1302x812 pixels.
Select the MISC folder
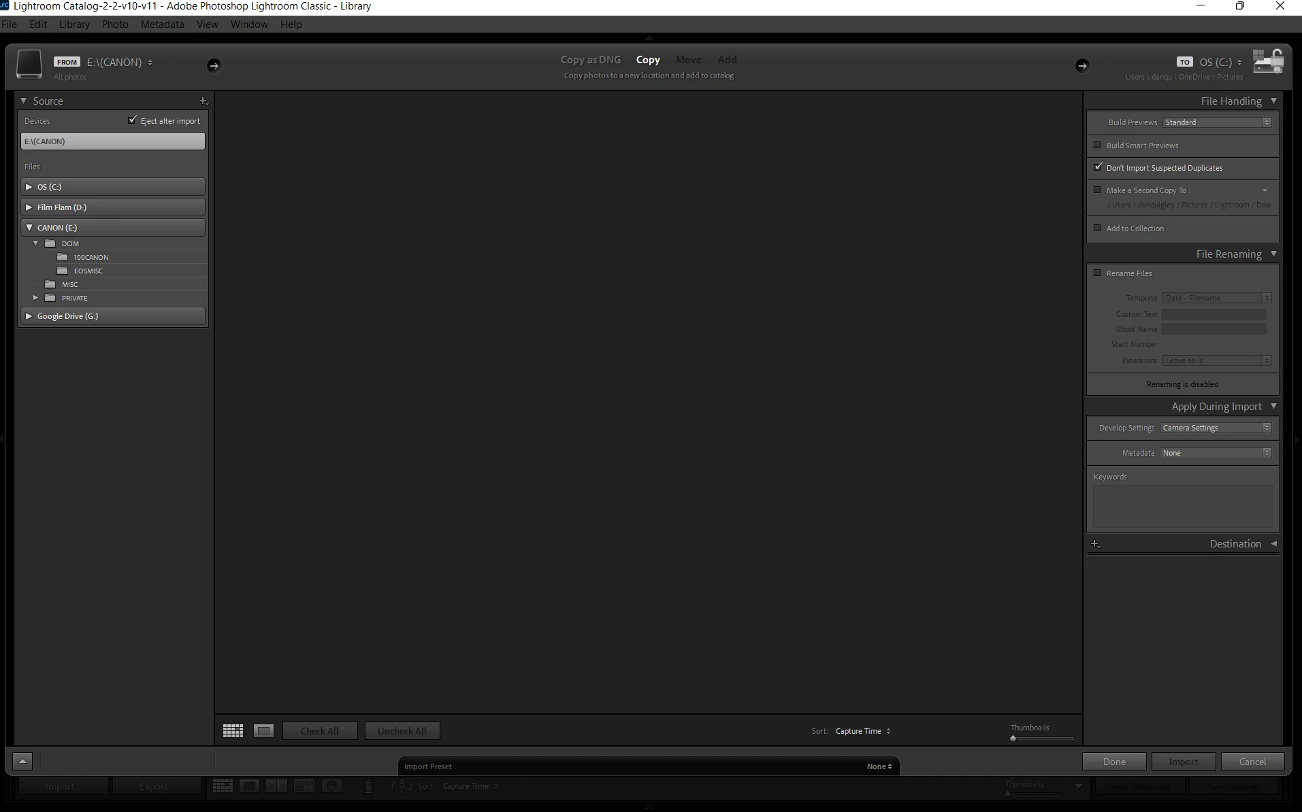[x=69, y=284]
